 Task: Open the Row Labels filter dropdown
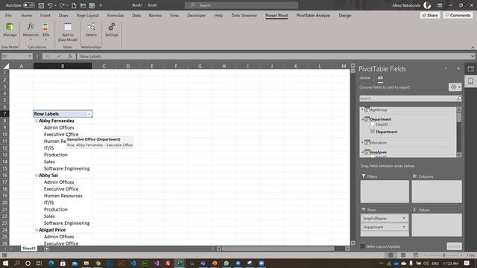[89, 114]
